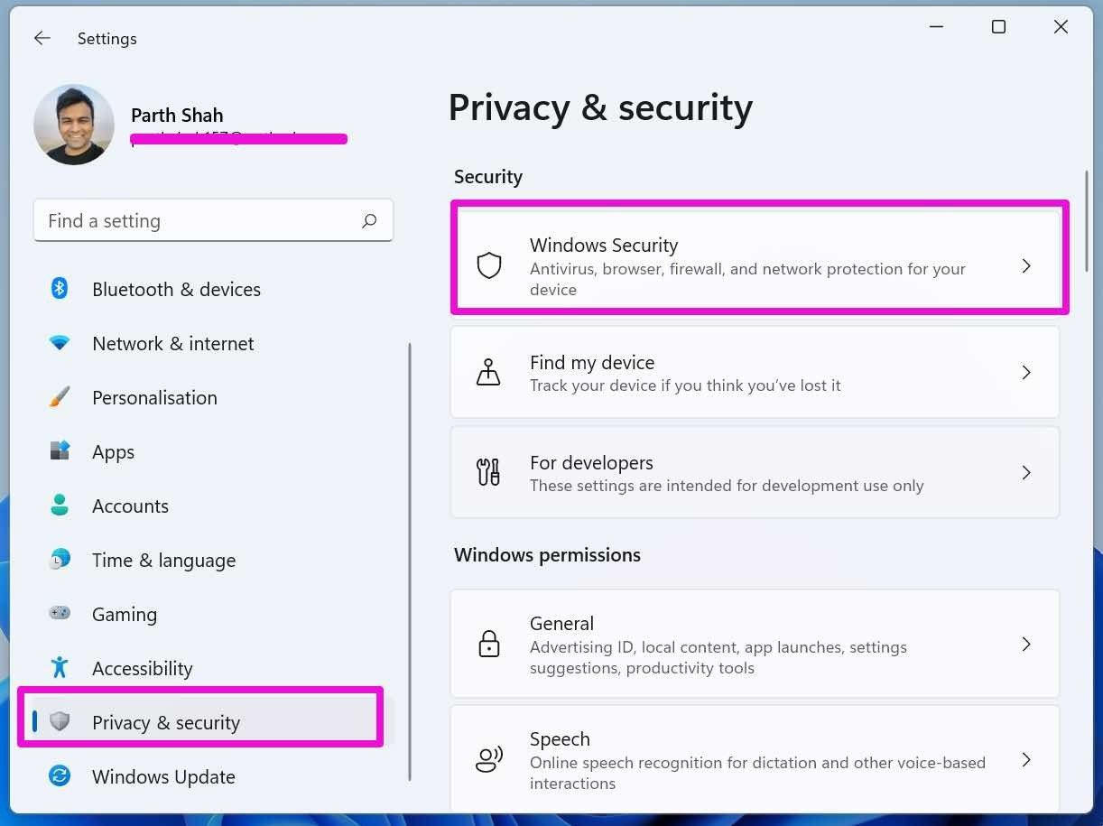1103x826 pixels.
Task: Open For developers title text
Action: pyautogui.click(x=591, y=462)
